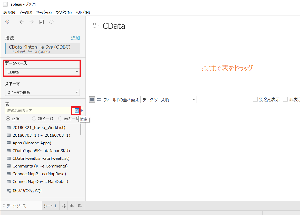Click the 追加 link to add a connection
This screenshot has width=300, height=215.
(x=75, y=38)
